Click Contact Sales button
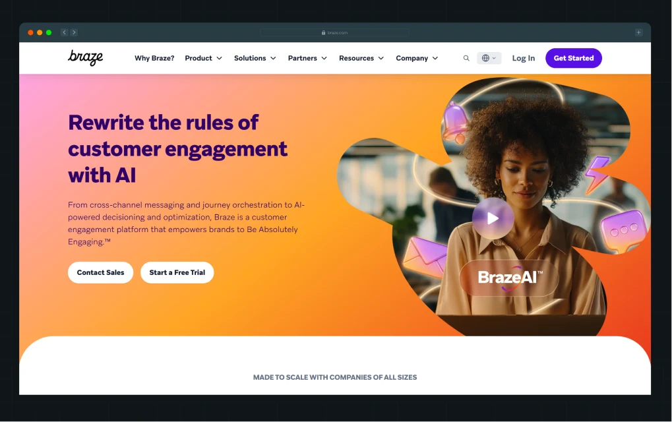 click(x=100, y=272)
